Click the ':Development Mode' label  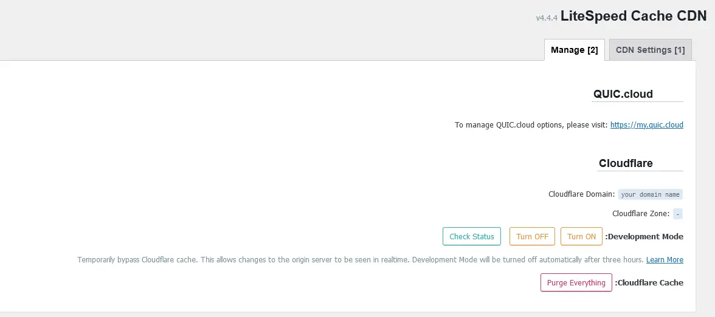[644, 236]
